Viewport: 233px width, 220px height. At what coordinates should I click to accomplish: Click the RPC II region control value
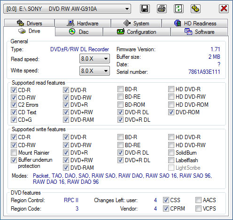71,200
